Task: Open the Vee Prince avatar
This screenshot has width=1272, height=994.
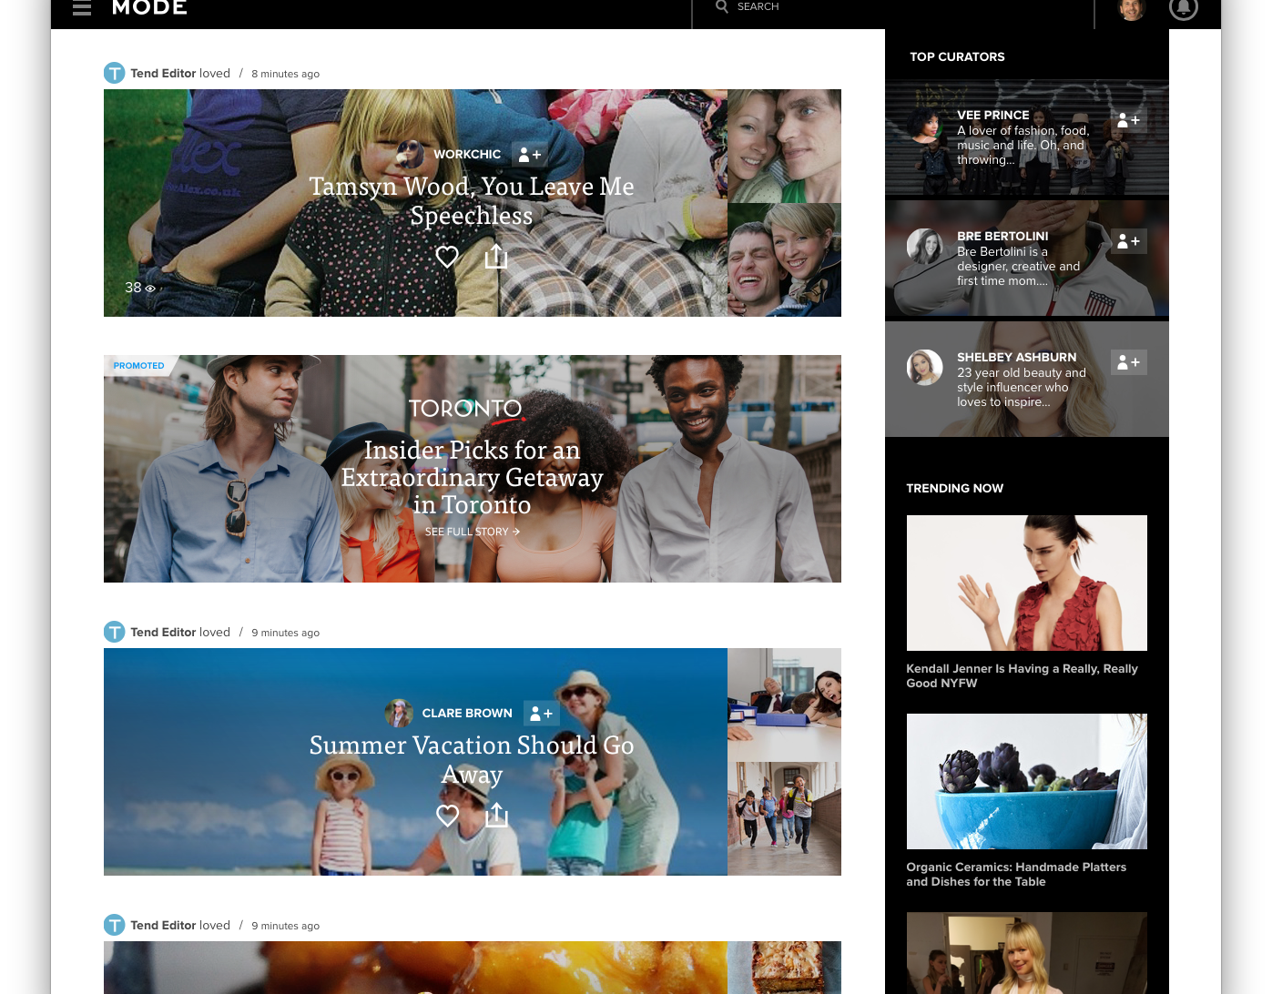Action: (924, 126)
